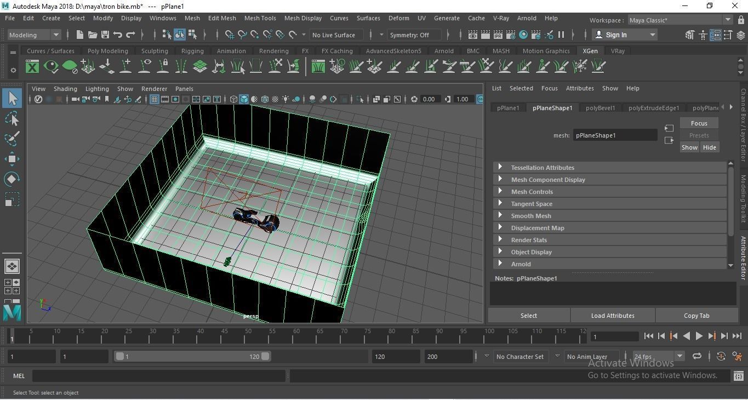Viewport: 748px width, 400px height.
Task: Activate the Rotate tool
Action: (x=12, y=179)
